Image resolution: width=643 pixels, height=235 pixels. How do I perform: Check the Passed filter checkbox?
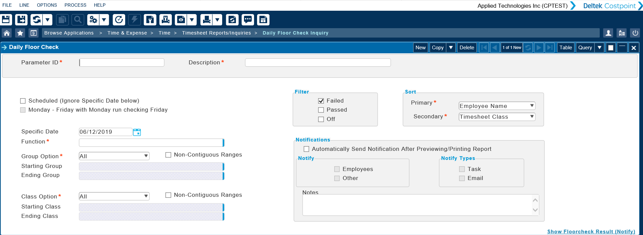(x=321, y=110)
